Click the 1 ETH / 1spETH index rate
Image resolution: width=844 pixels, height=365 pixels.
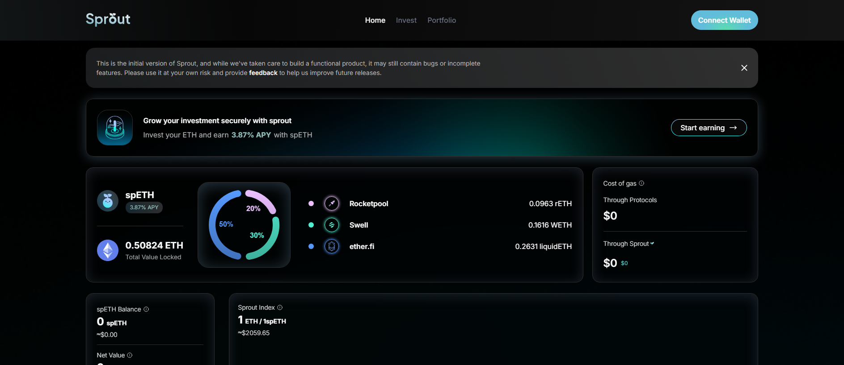coord(262,320)
